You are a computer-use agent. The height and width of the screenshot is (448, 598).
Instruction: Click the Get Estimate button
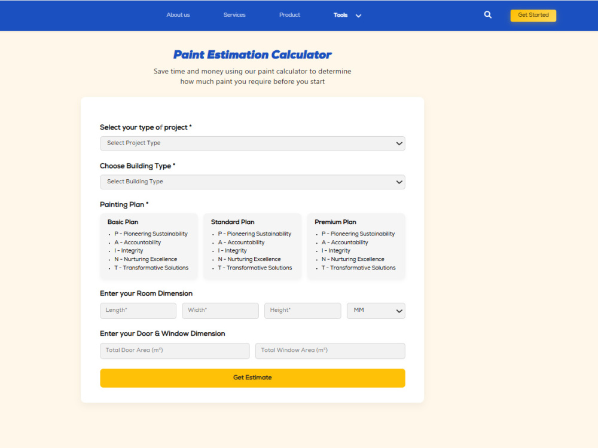tap(252, 378)
